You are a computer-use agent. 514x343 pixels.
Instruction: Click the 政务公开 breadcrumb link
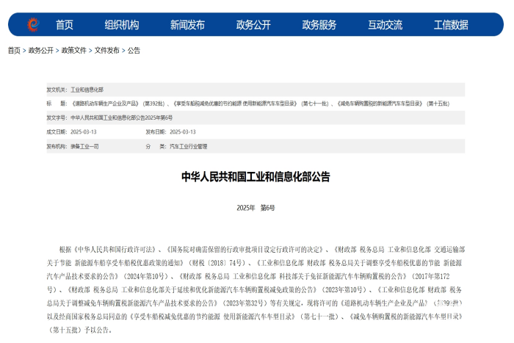[41, 51]
